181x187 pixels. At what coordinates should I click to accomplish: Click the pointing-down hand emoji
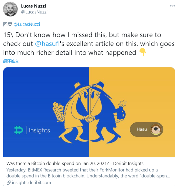click(x=142, y=53)
